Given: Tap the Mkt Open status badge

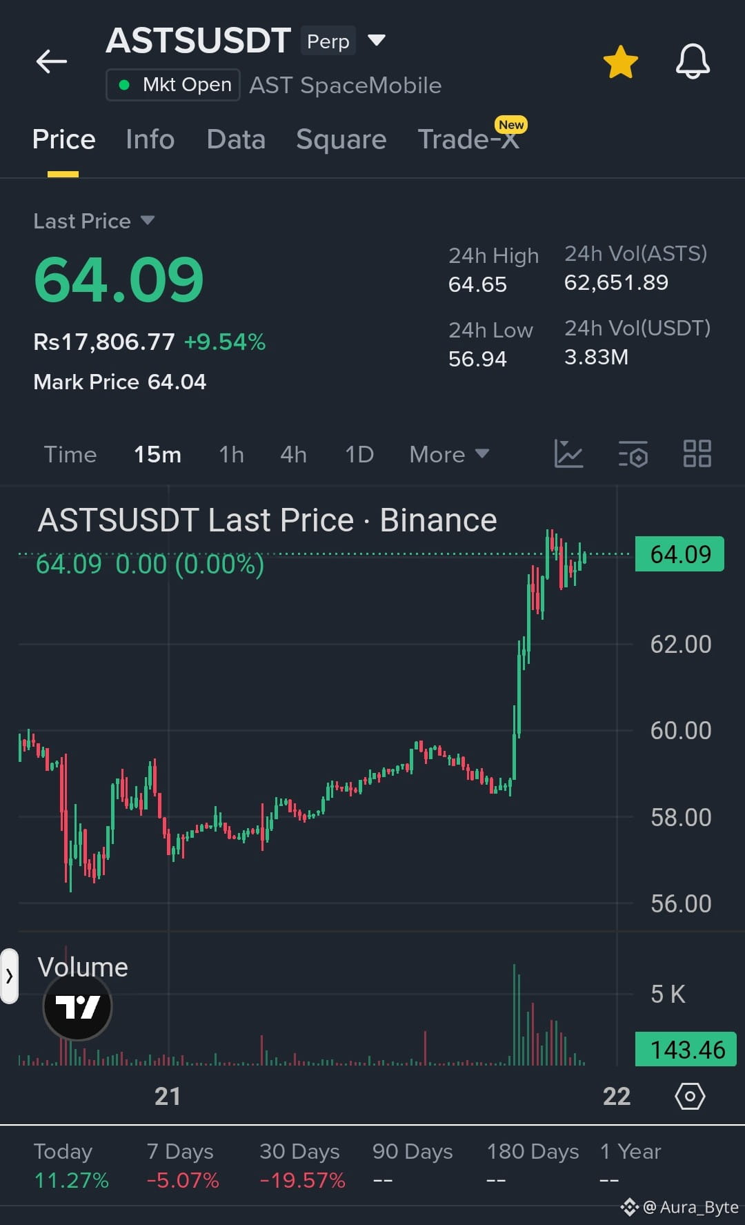Looking at the screenshot, I should (173, 85).
